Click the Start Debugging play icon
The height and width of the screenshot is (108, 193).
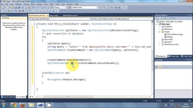coord(52,7)
